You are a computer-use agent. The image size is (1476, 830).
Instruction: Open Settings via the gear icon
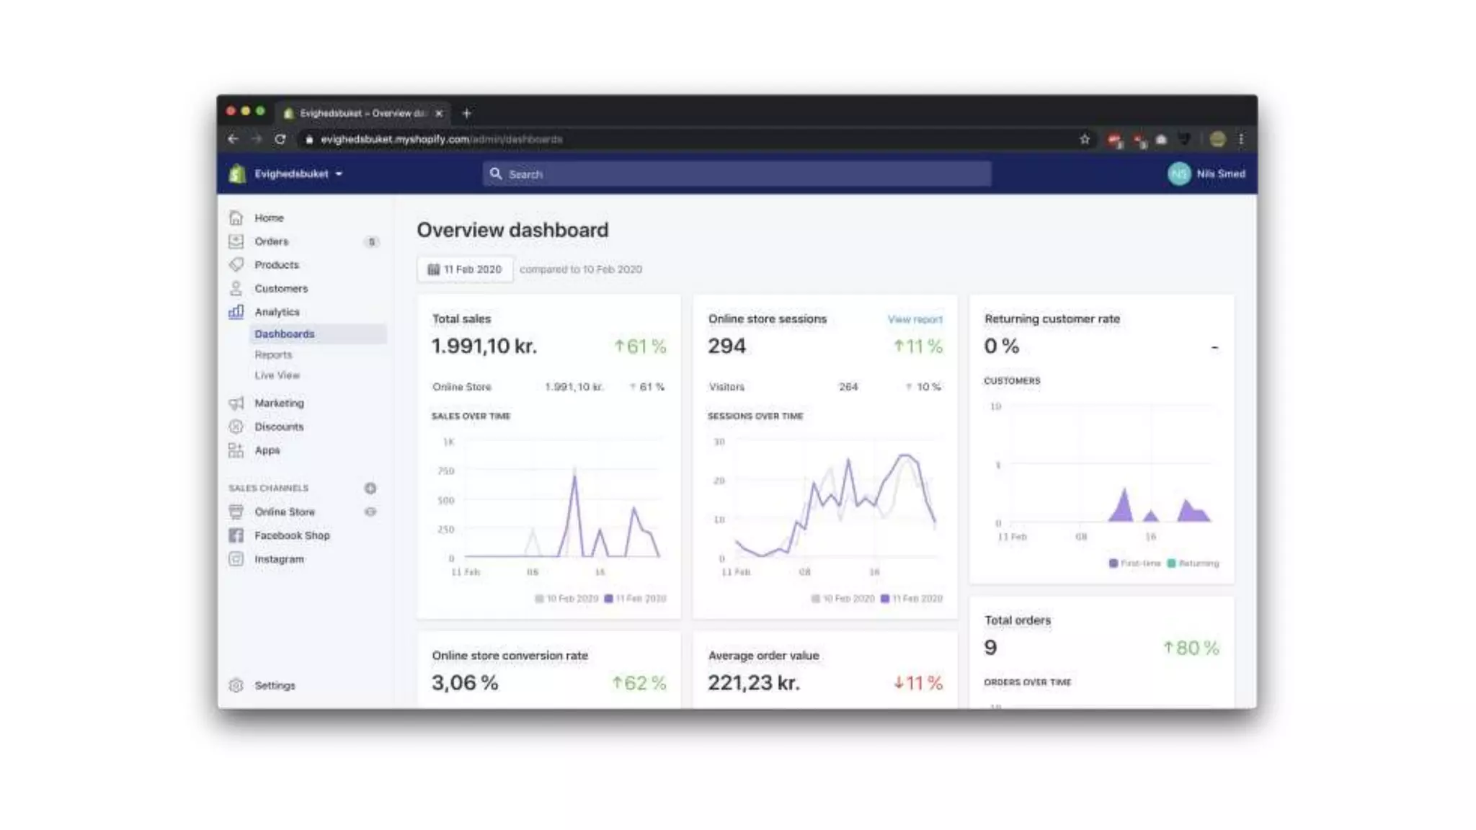(236, 685)
